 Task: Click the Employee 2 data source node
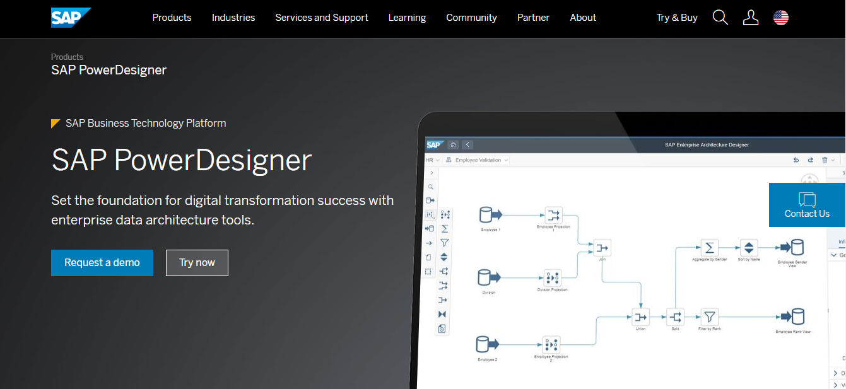click(488, 344)
